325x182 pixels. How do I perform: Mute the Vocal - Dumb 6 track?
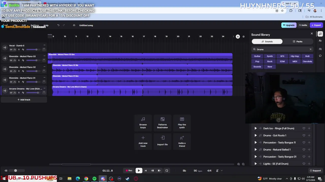point(11,50)
